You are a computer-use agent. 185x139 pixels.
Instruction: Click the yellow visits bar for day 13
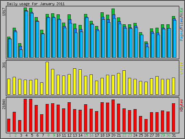[75, 81]
